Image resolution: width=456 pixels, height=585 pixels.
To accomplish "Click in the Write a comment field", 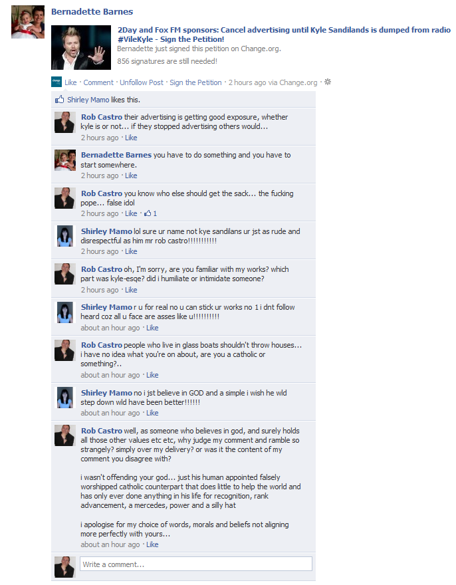I will tap(196, 564).
